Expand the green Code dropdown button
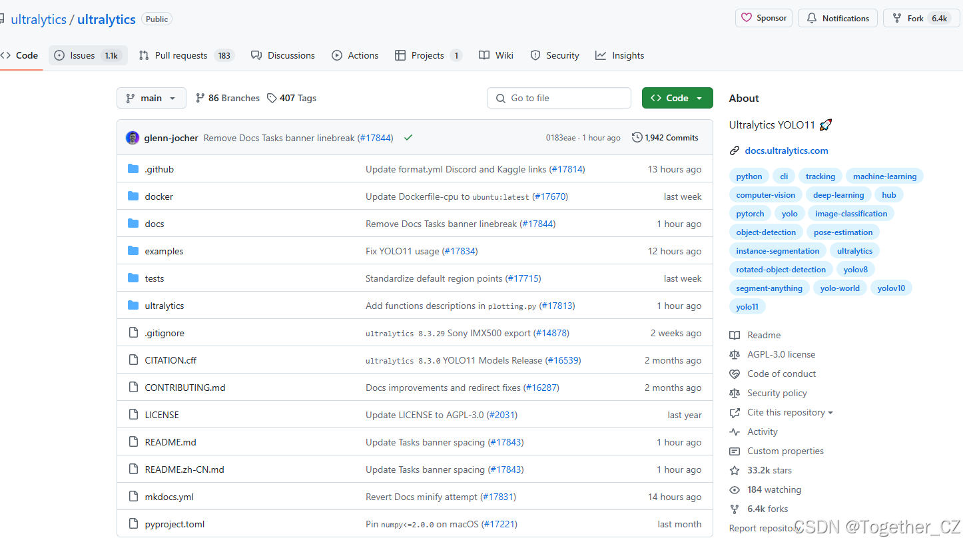 click(677, 98)
